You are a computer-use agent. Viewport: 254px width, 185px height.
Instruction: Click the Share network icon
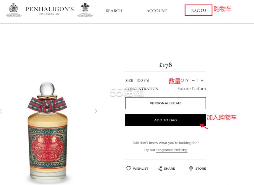(x=160, y=169)
